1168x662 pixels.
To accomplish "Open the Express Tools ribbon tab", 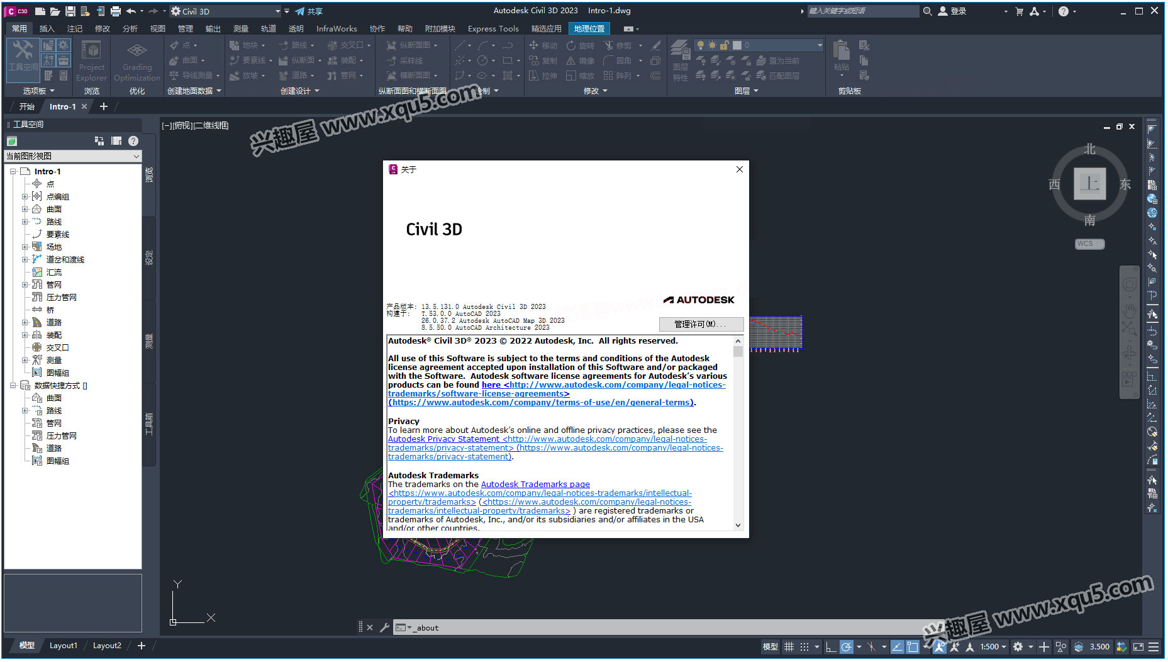I will (493, 28).
